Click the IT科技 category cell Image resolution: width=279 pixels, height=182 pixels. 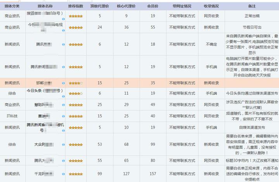coord(12,116)
